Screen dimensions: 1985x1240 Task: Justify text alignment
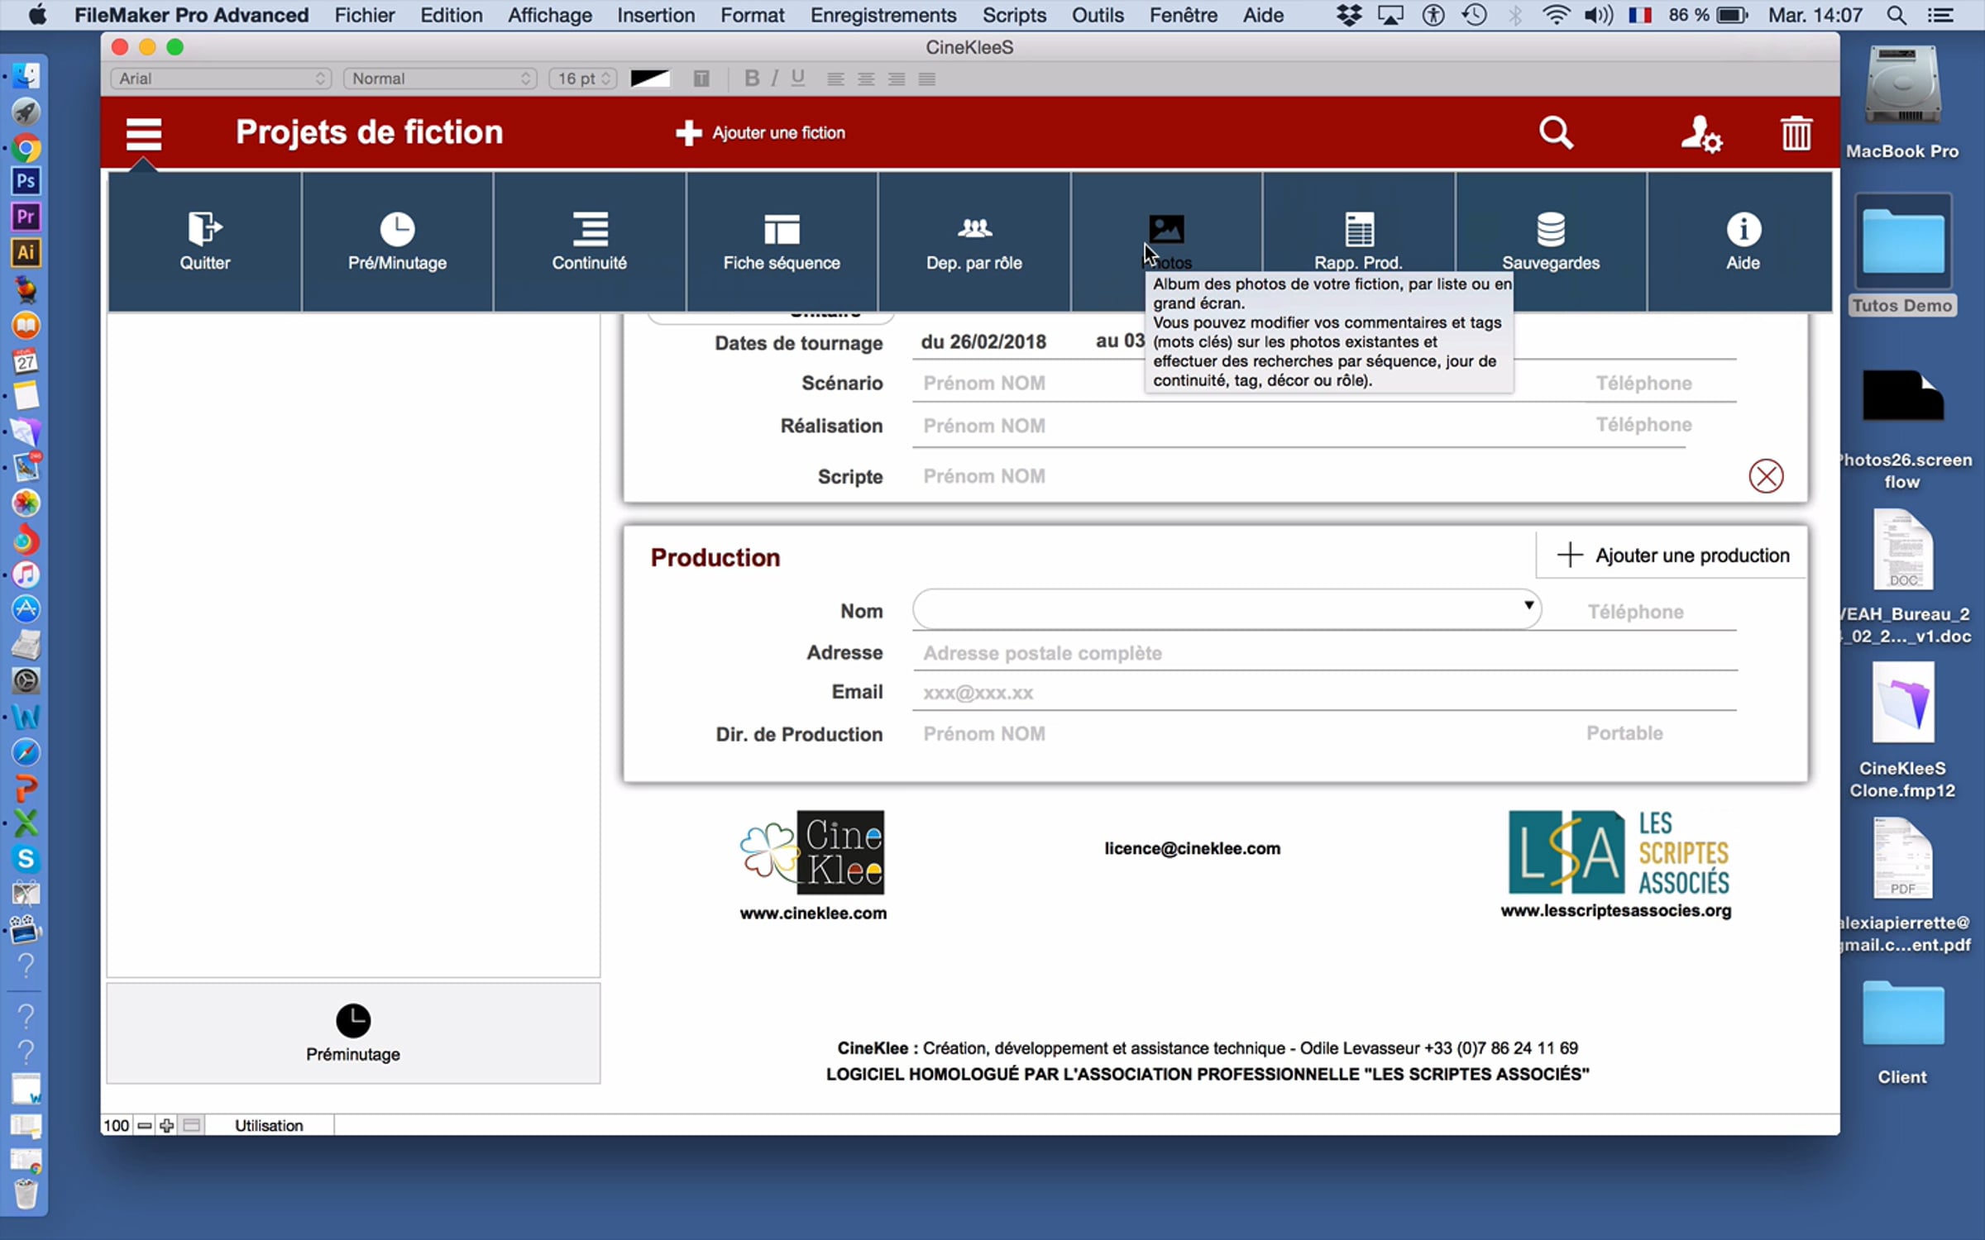(x=927, y=79)
